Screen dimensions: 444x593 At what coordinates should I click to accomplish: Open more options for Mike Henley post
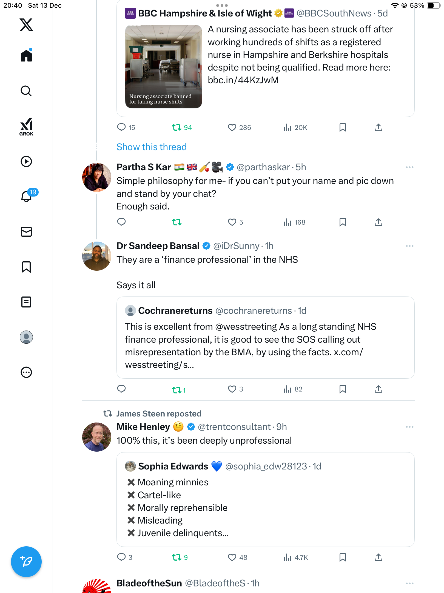coord(409,427)
